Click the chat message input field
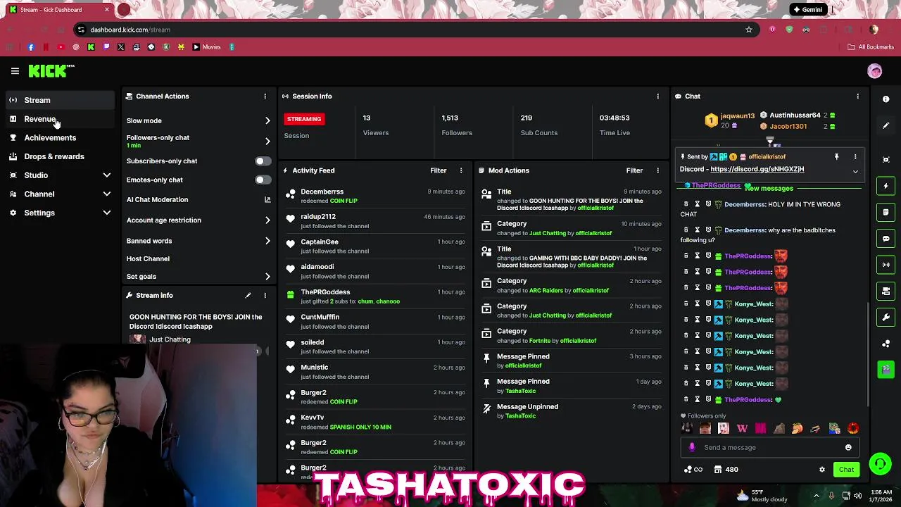This screenshot has height=507, width=901. coord(769,448)
